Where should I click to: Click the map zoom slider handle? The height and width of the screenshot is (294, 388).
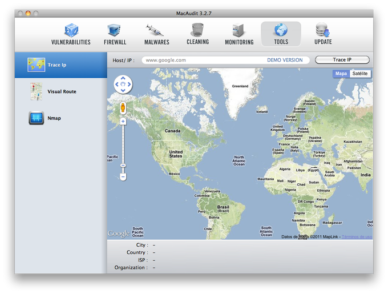click(x=123, y=166)
